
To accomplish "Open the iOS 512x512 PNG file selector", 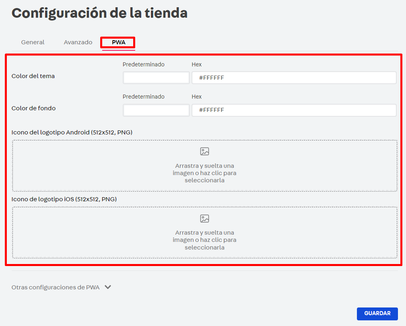I will pos(204,233).
